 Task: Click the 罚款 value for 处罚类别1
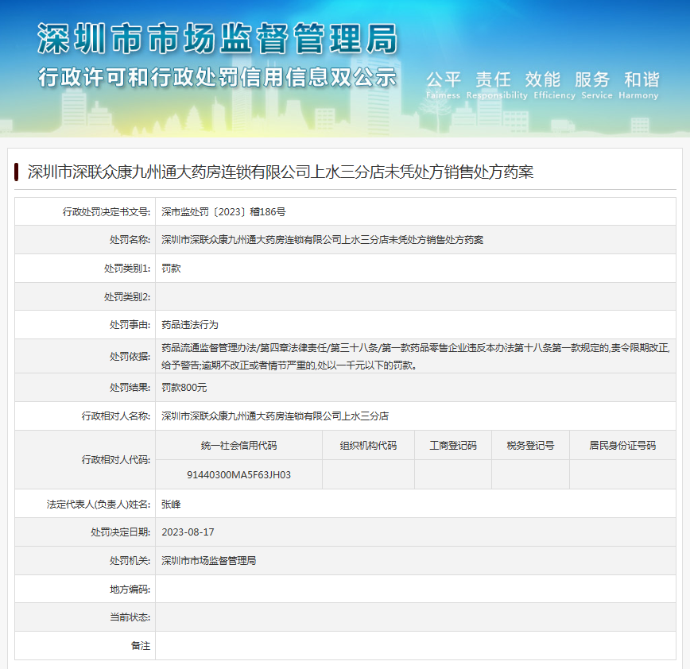coord(171,269)
